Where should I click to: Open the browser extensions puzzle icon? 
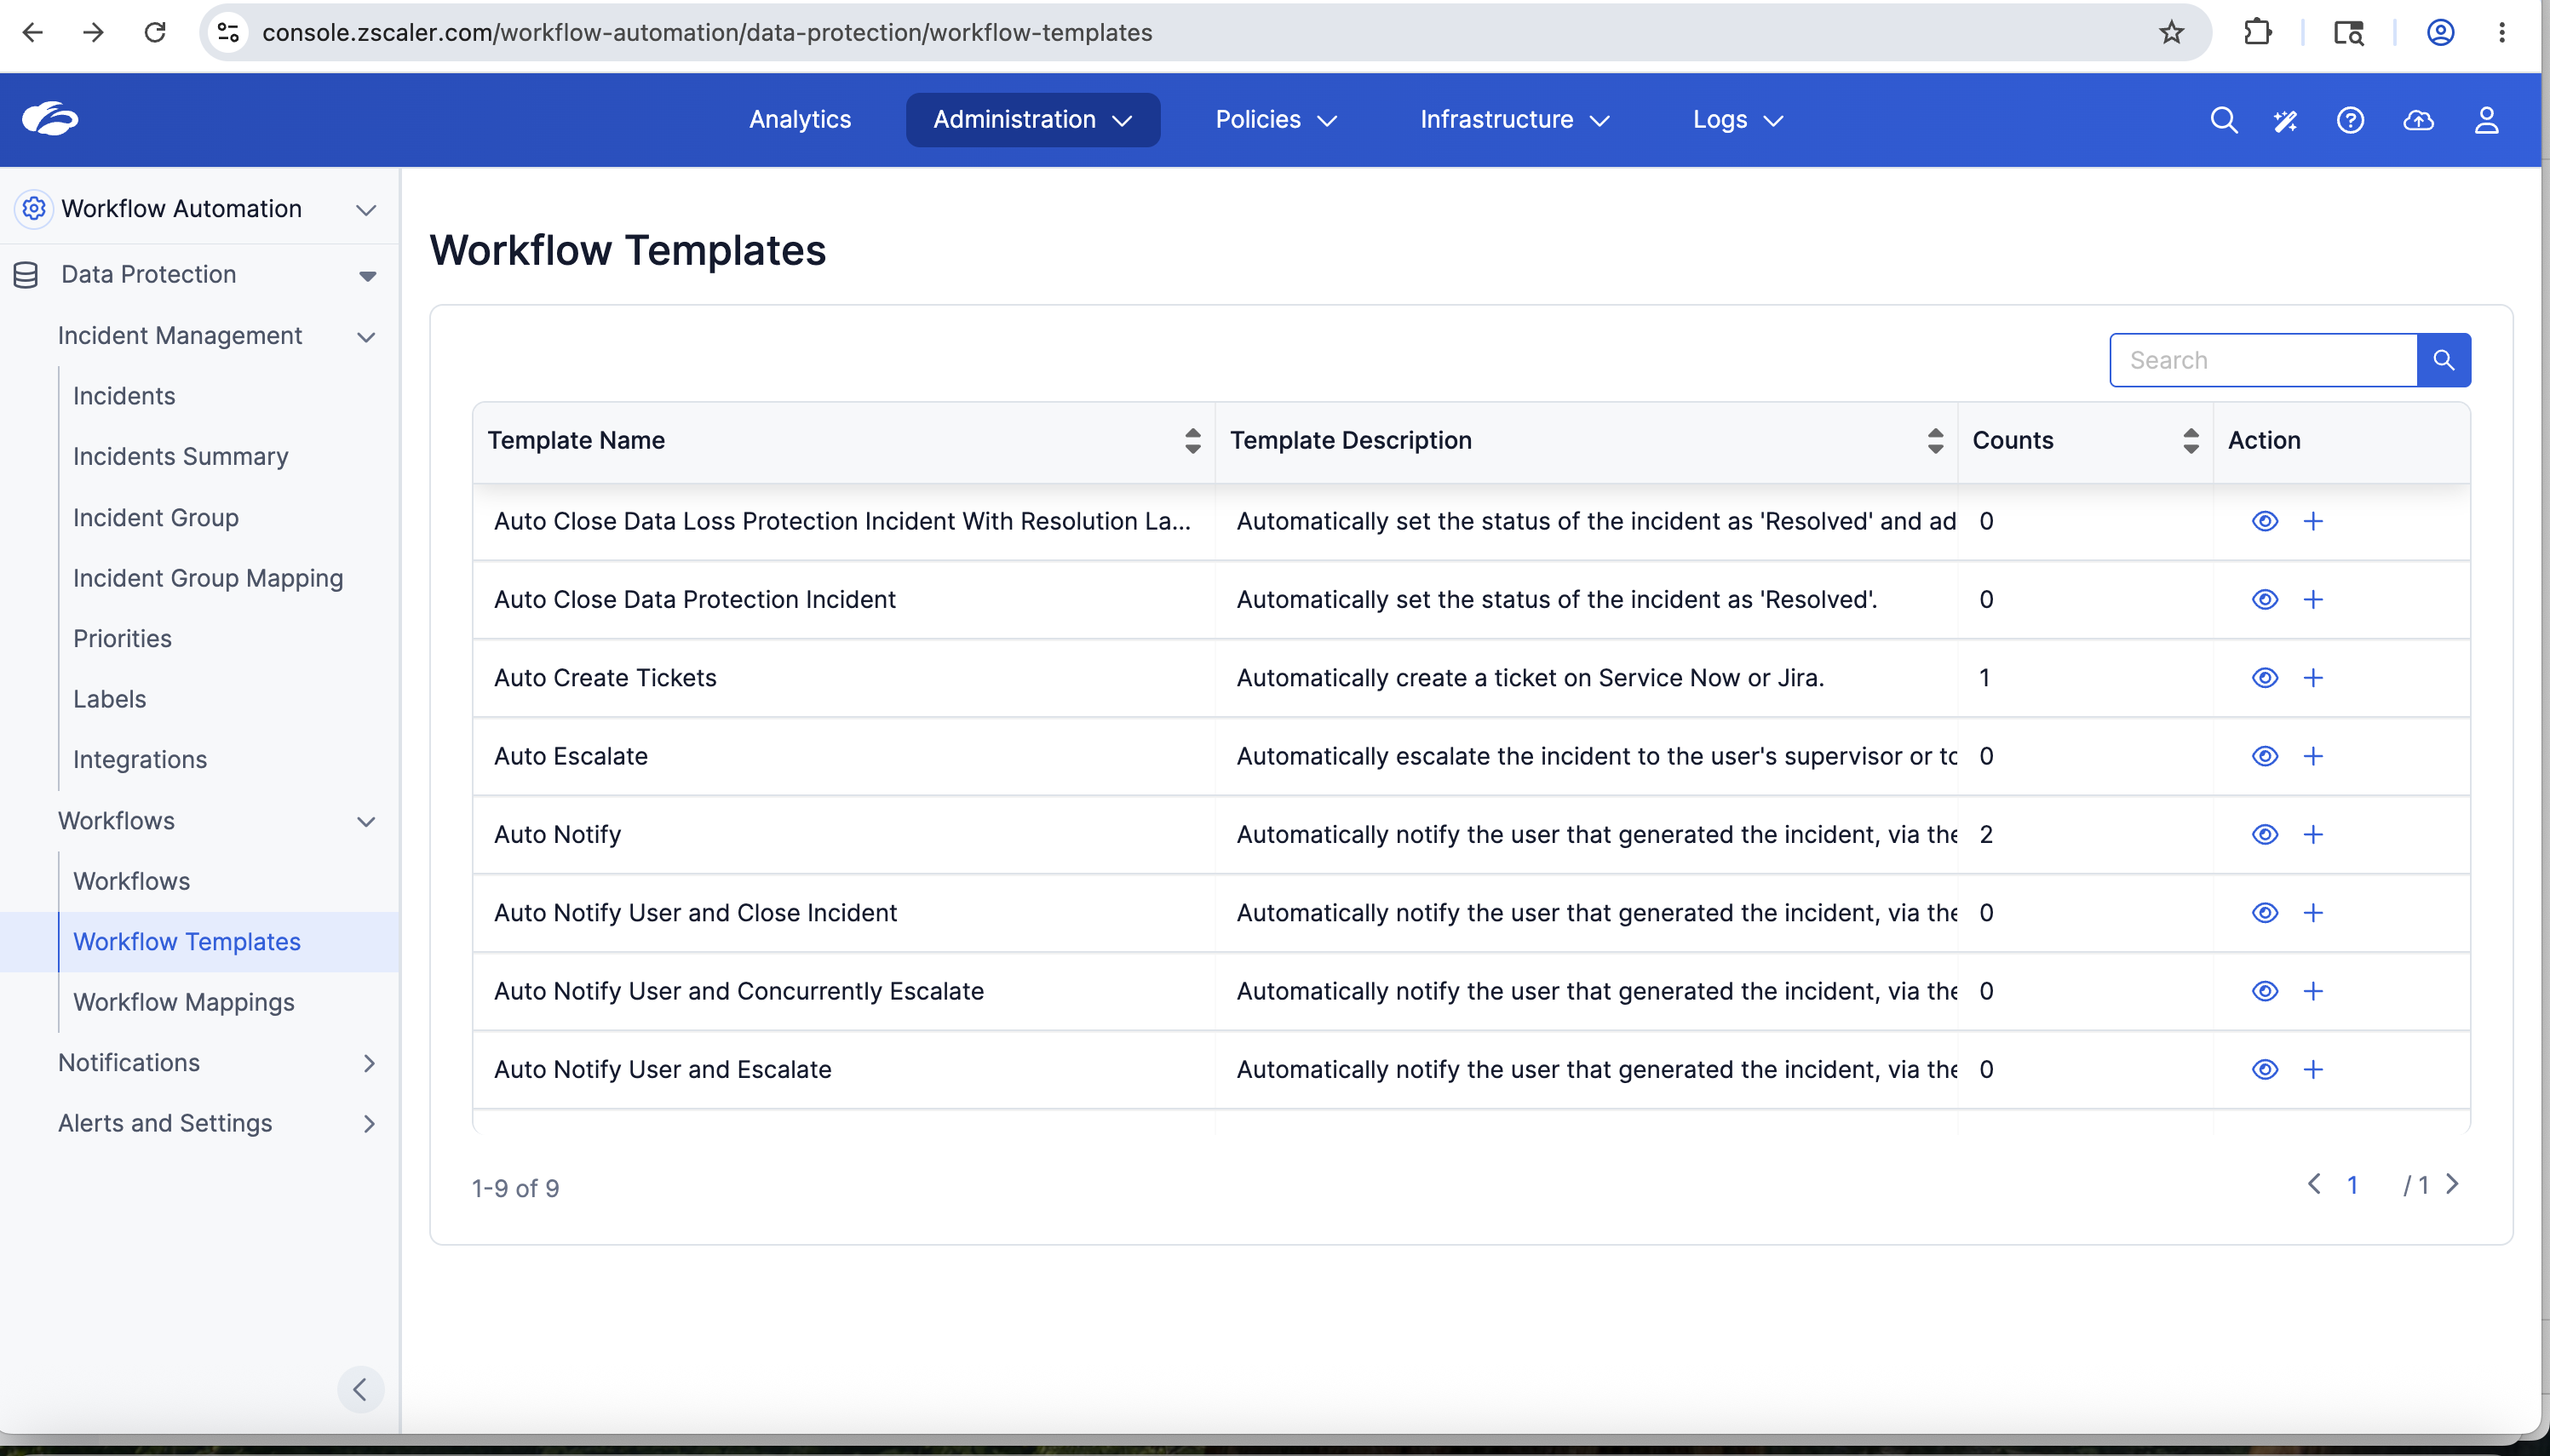(2257, 33)
